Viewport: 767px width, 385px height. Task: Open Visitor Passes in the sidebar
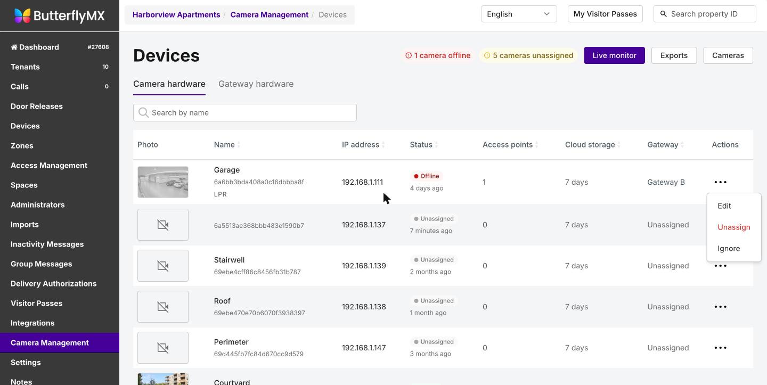pyautogui.click(x=60, y=303)
